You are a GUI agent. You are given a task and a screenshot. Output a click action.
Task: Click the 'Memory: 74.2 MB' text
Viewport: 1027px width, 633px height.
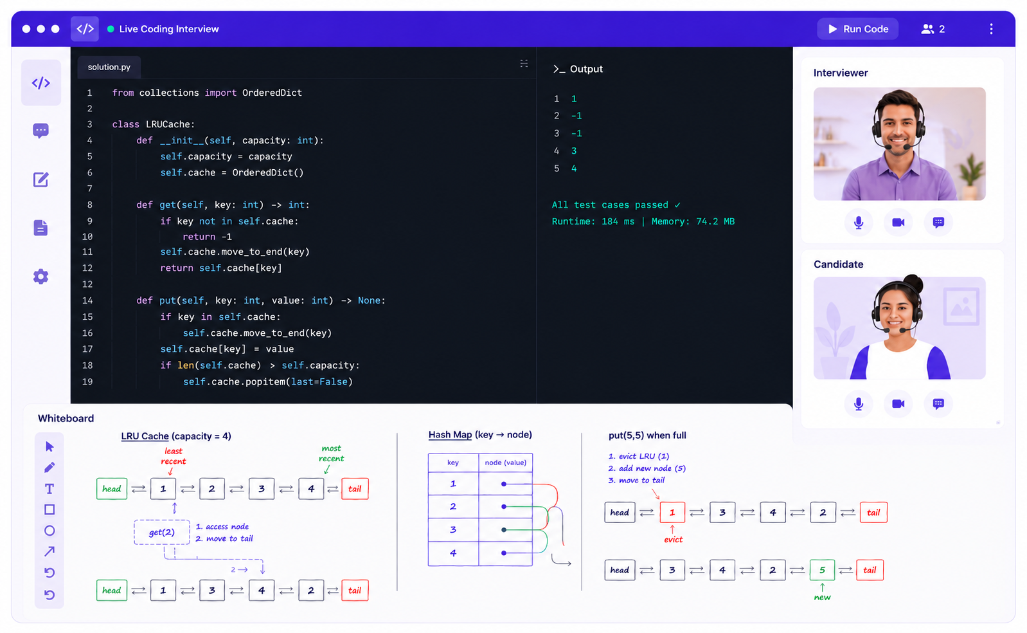pyautogui.click(x=693, y=221)
